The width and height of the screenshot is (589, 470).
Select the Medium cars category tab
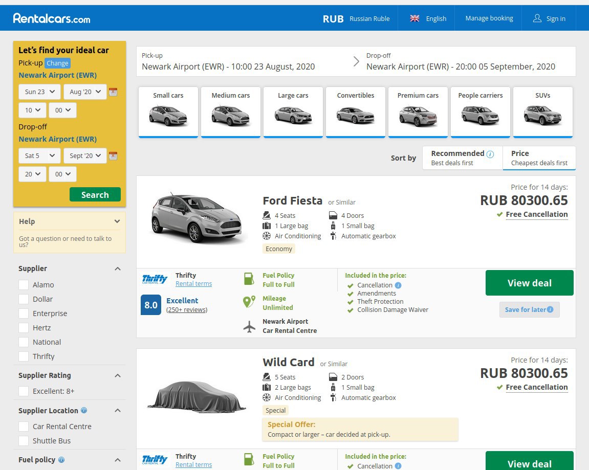point(231,112)
